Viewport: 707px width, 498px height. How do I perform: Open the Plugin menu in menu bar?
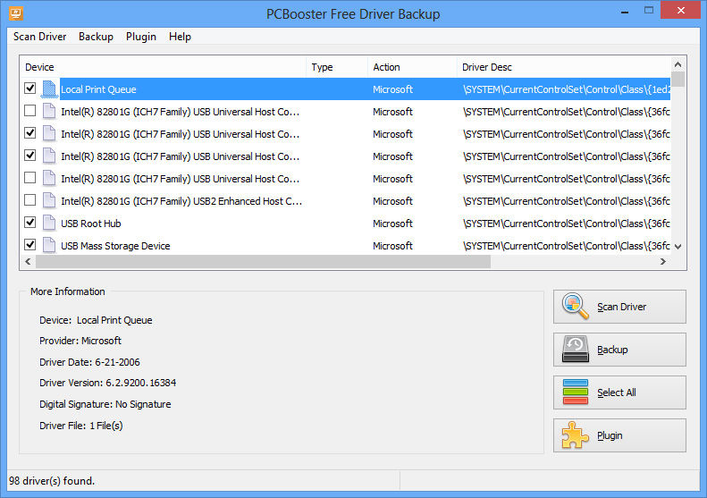pos(141,37)
